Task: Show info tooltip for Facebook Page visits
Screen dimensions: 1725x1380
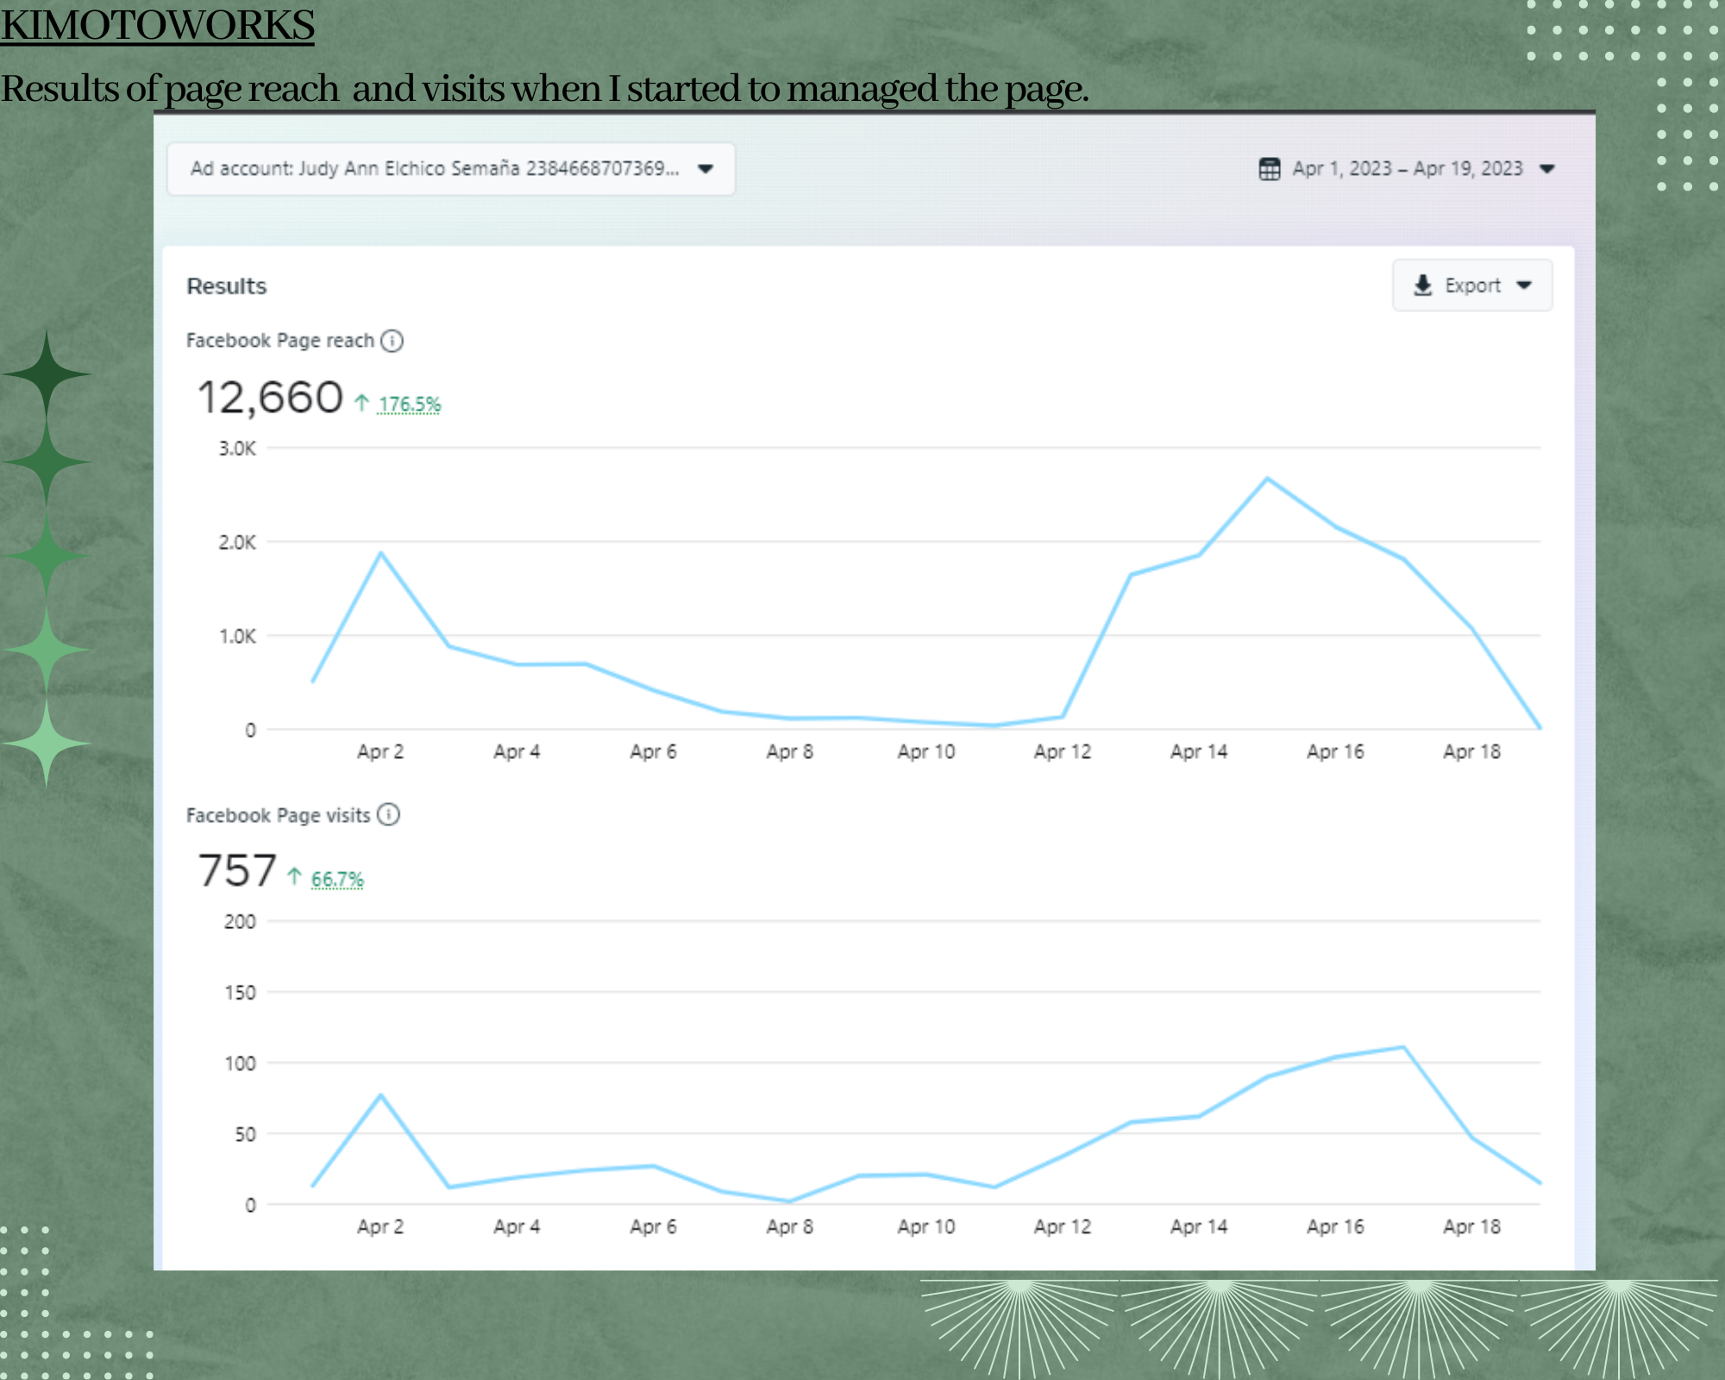Action: click(x=389, y=815)
